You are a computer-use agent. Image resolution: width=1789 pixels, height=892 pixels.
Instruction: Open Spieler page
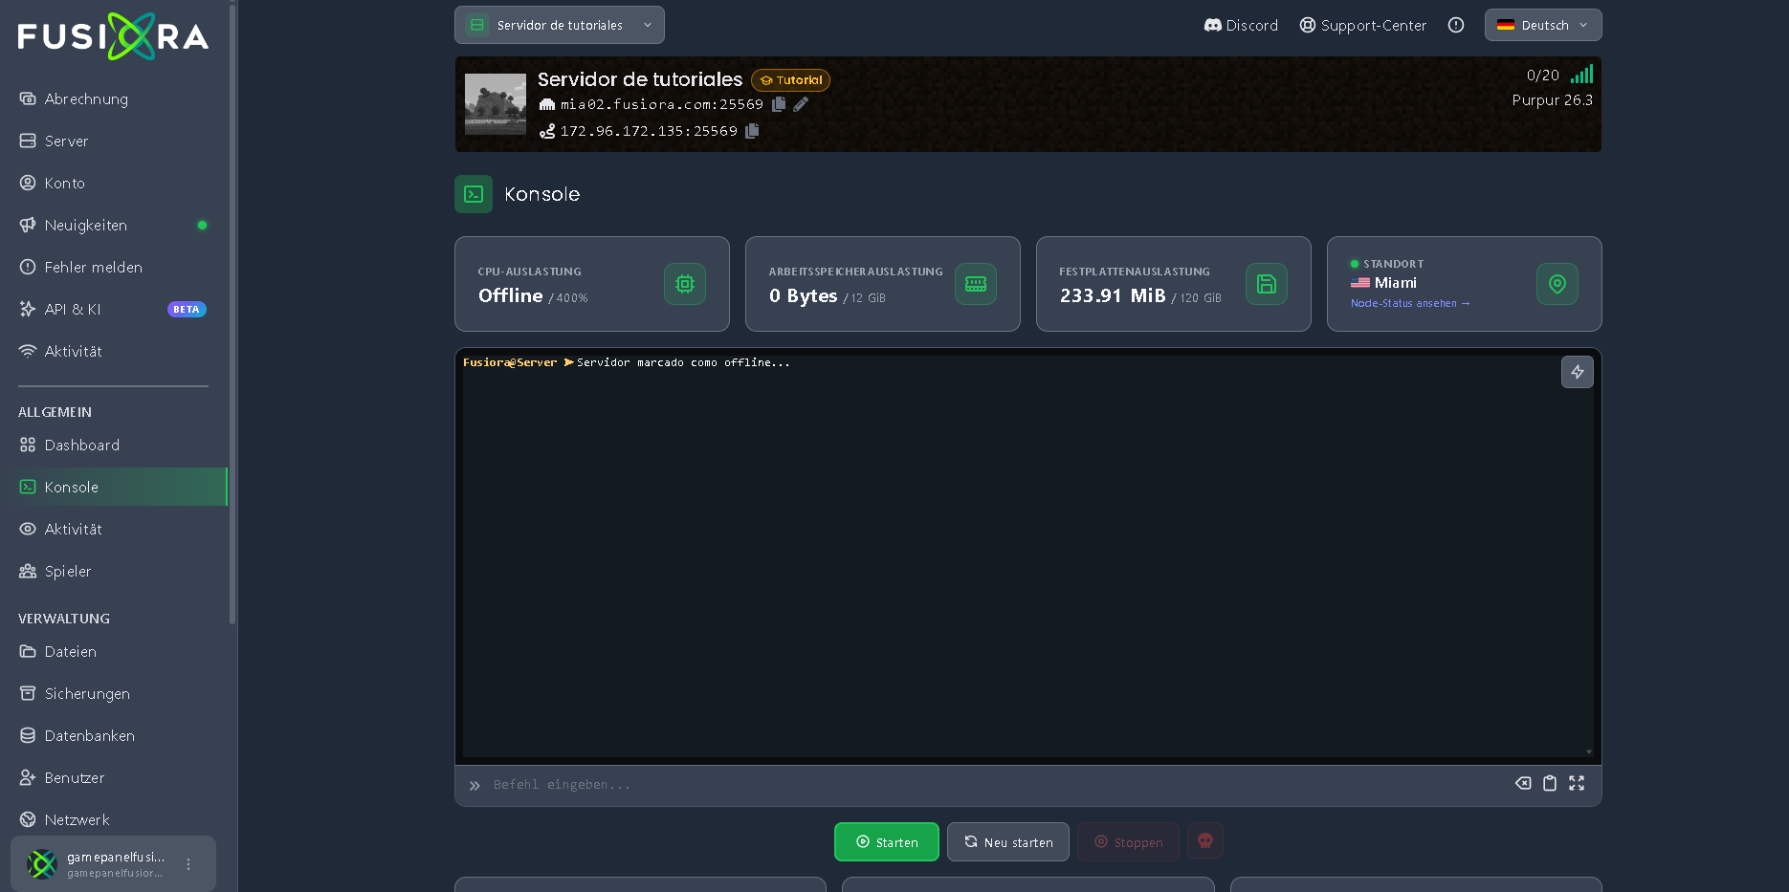113,571
